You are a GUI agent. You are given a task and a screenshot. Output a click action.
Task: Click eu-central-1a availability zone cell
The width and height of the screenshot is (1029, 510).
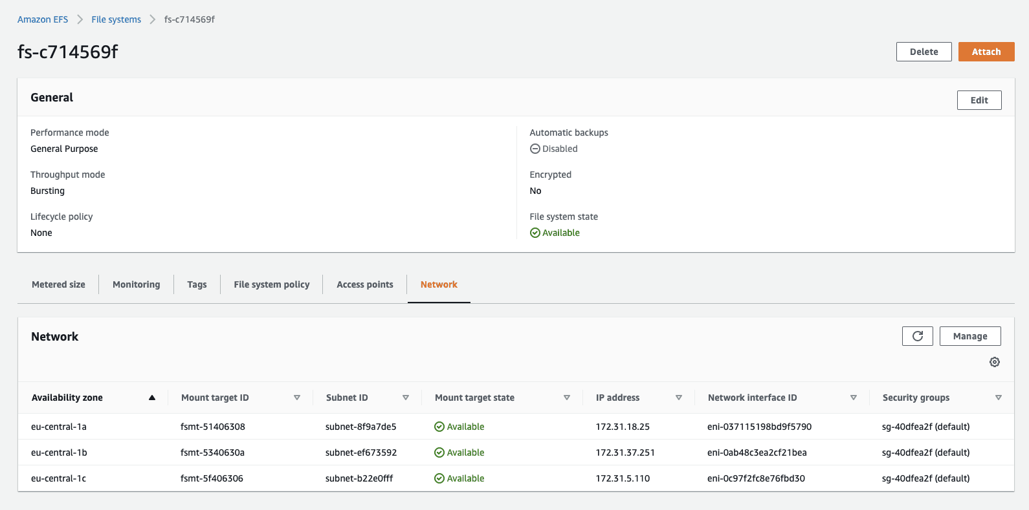point(59,427)
